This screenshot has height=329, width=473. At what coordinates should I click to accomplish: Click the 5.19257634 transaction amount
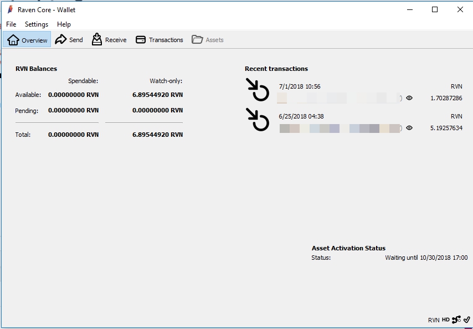coord(446,128)
